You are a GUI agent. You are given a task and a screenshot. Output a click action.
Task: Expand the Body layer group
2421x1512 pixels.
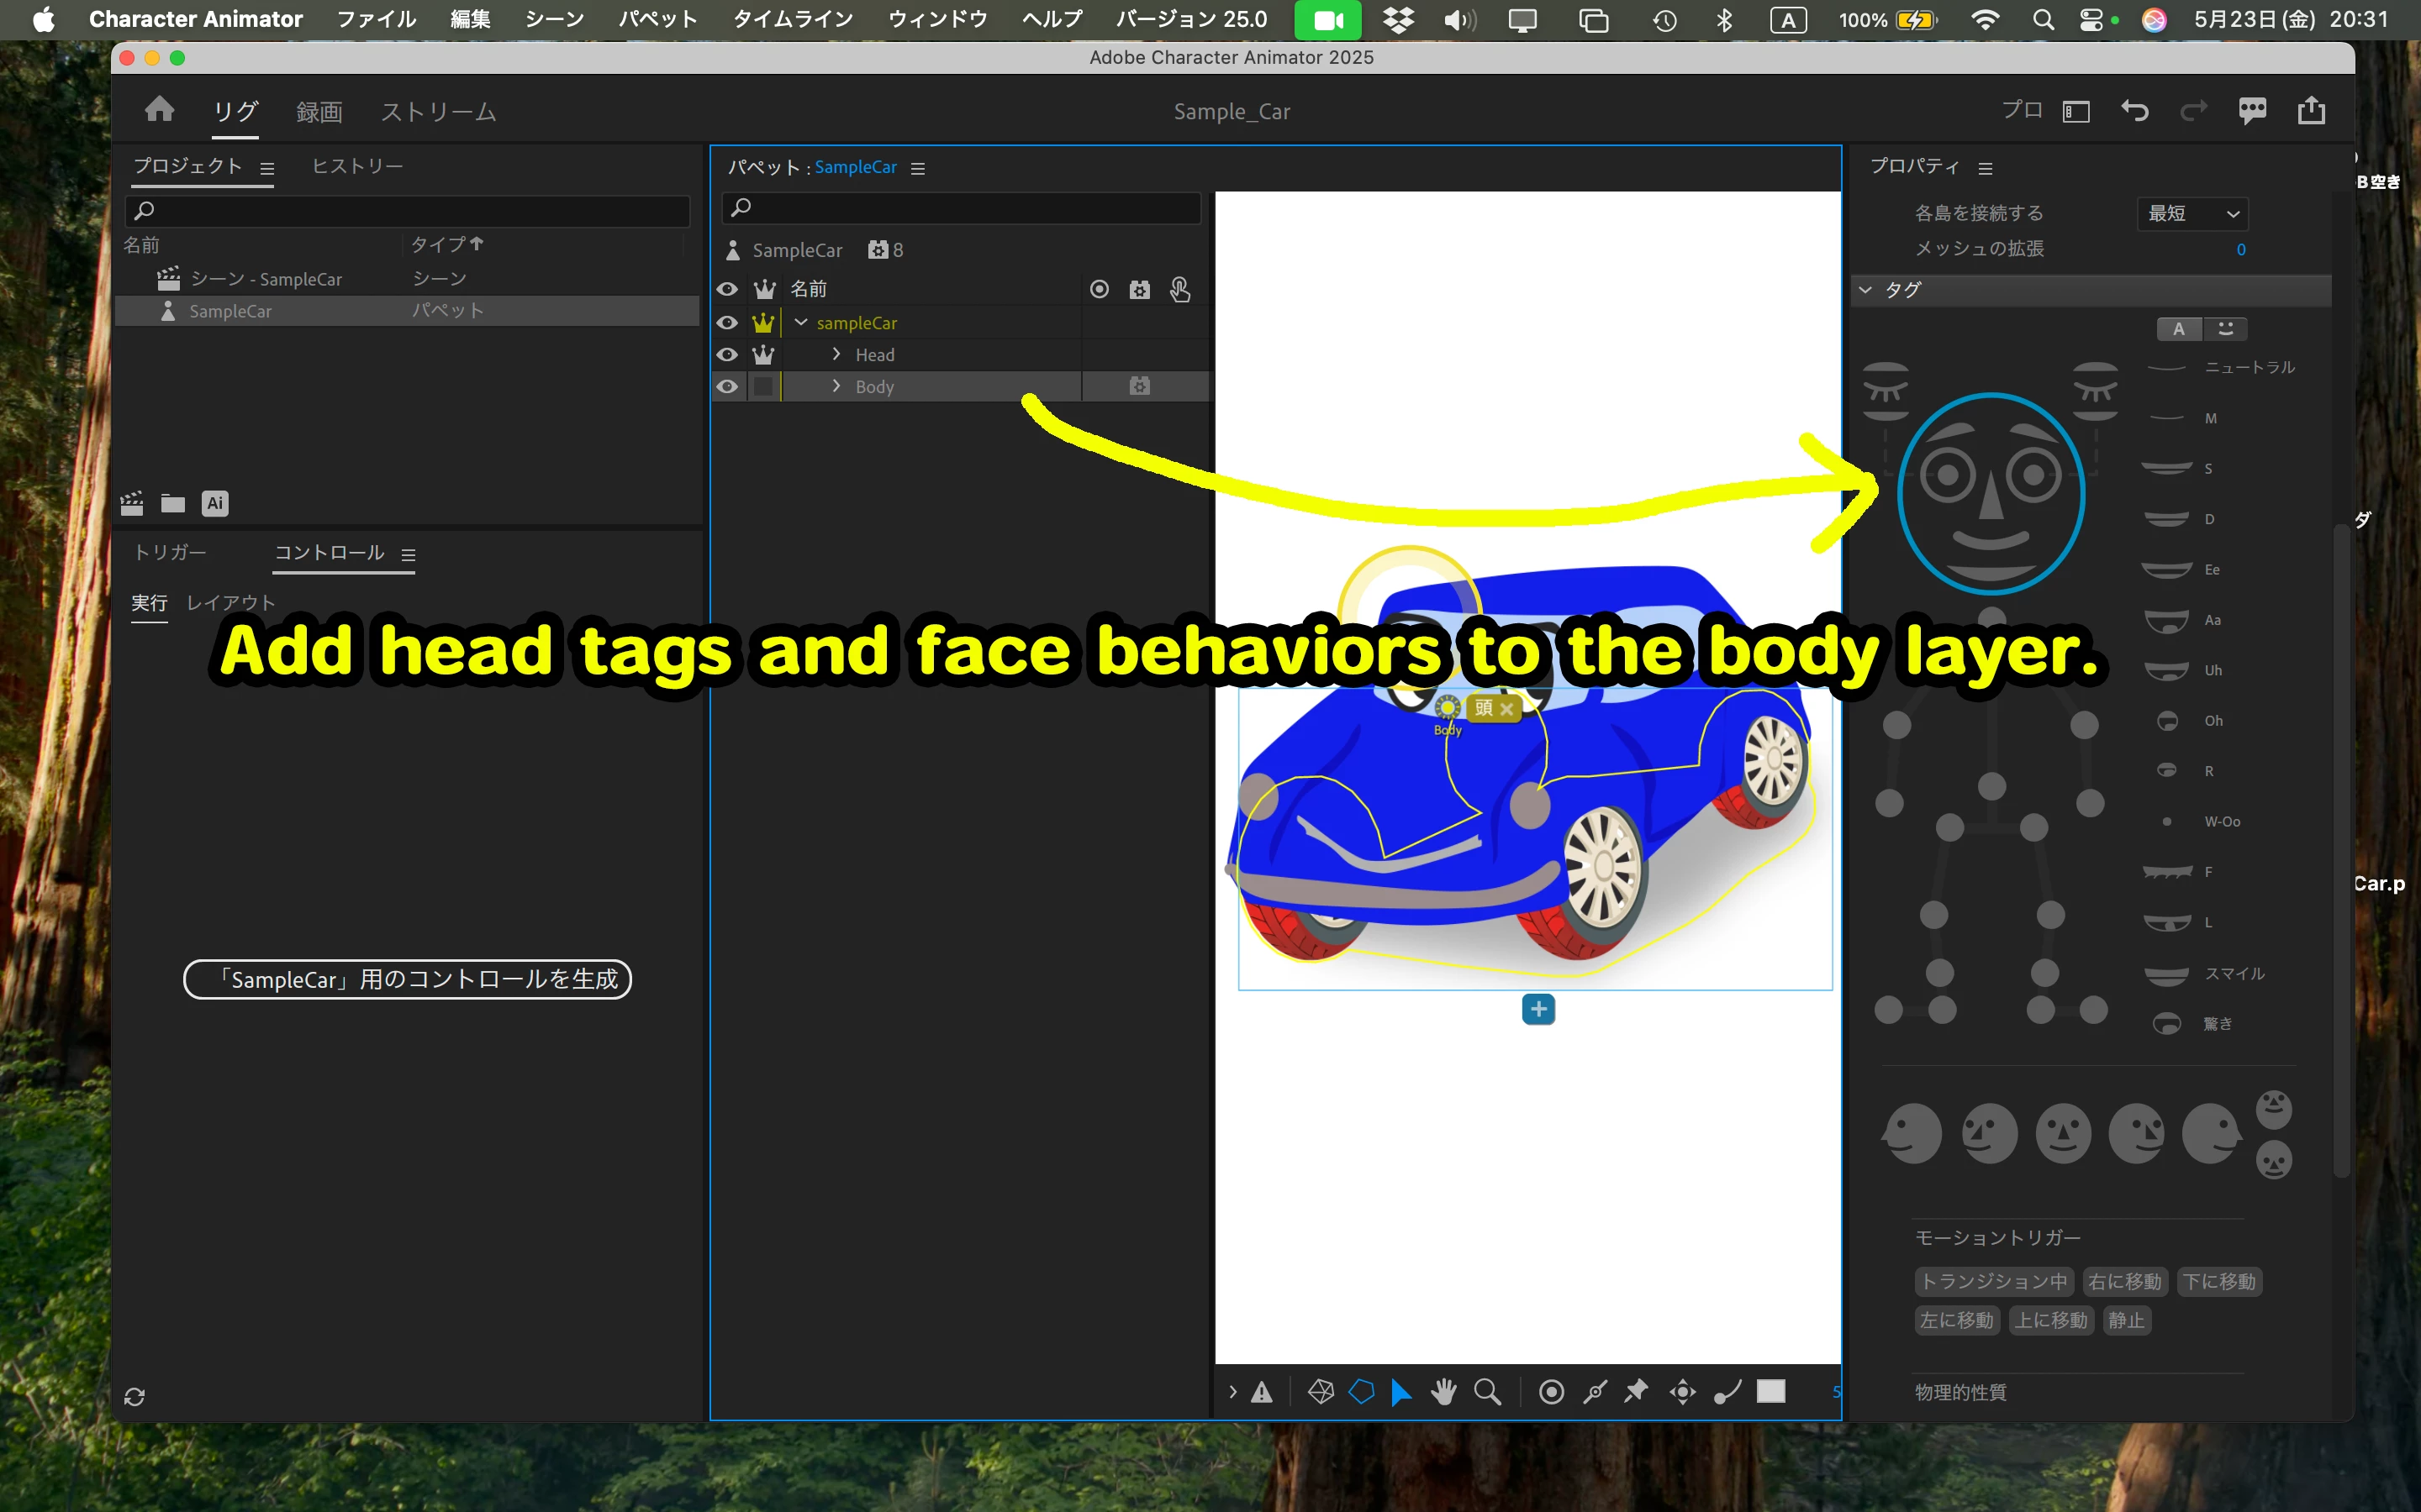pos(836,386)
